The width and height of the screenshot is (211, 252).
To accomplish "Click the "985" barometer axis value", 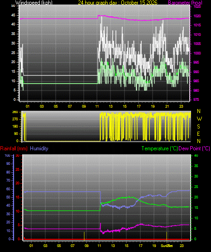I will click(x=196, y=81).
